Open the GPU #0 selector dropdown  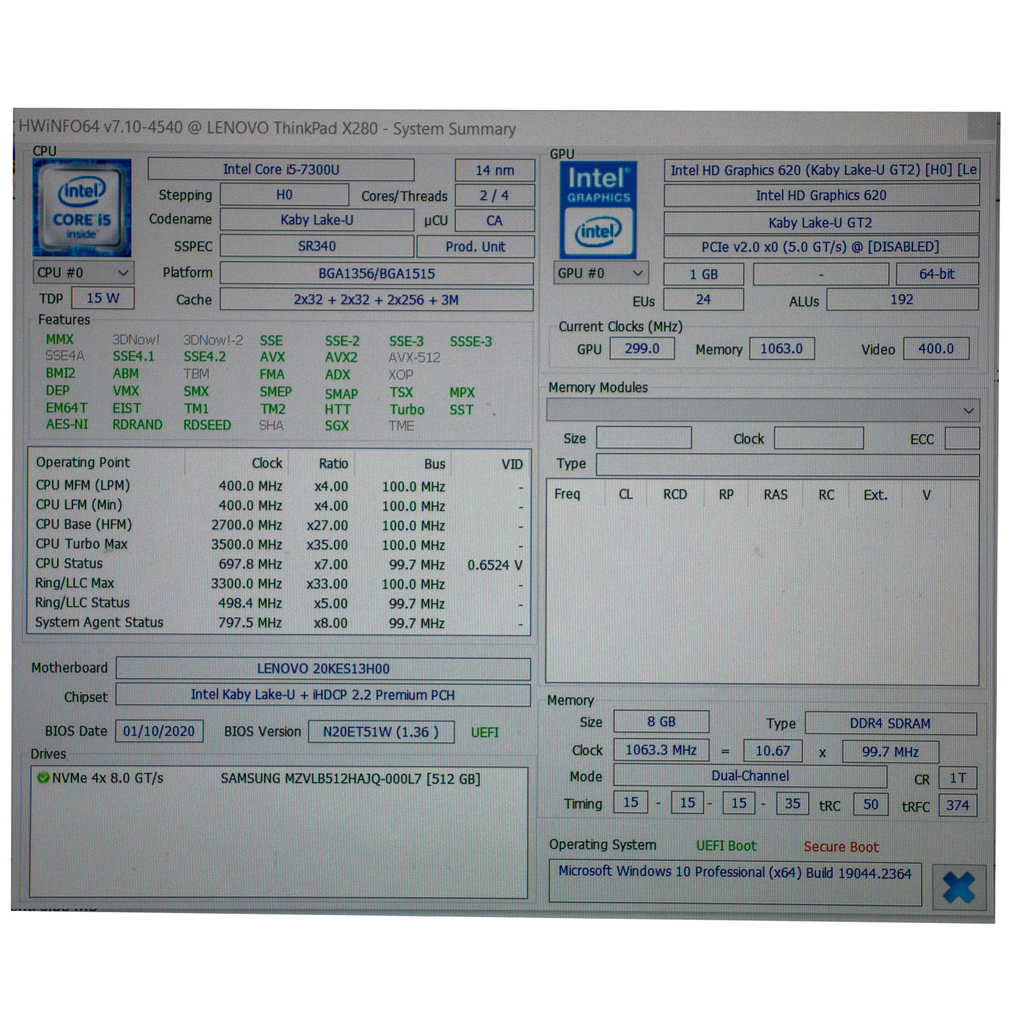click(601, 273)
